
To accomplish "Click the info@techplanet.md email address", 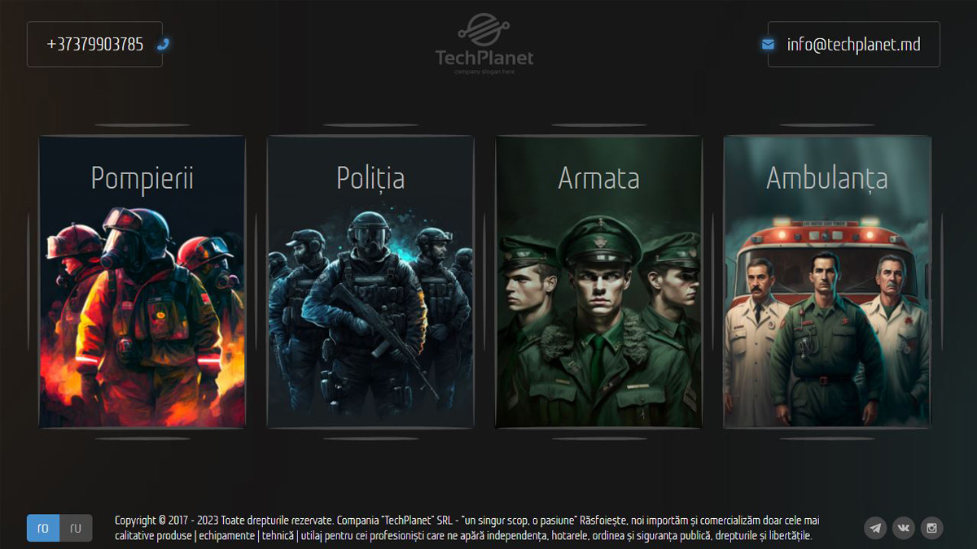I will [854, 44].
